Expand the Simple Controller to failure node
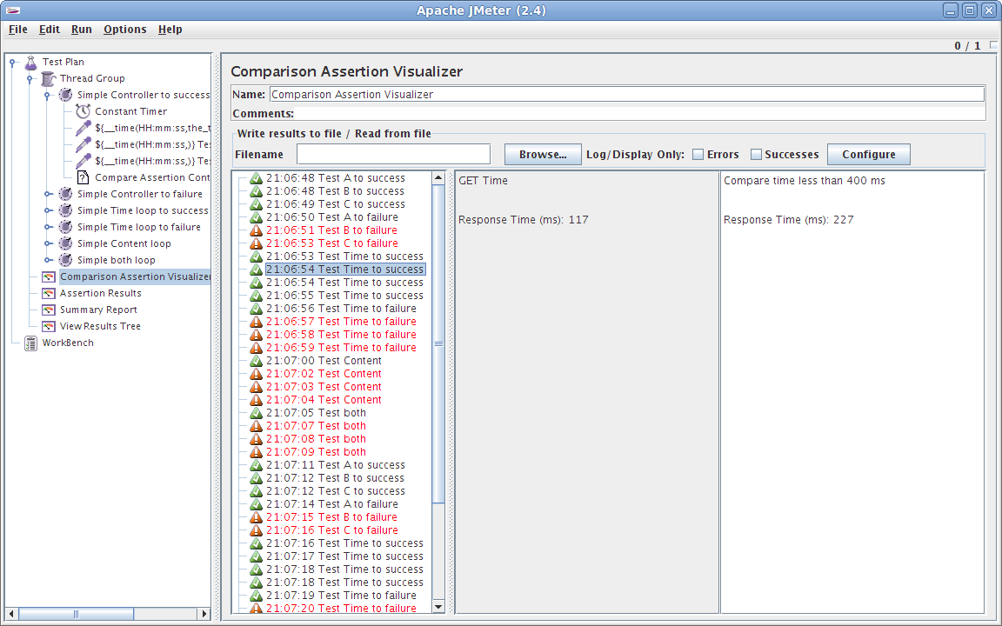Viewport: 1002px width, 626px height. (x=47, y=194)
